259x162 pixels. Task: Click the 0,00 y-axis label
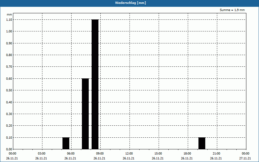click(x=9, y=149)
